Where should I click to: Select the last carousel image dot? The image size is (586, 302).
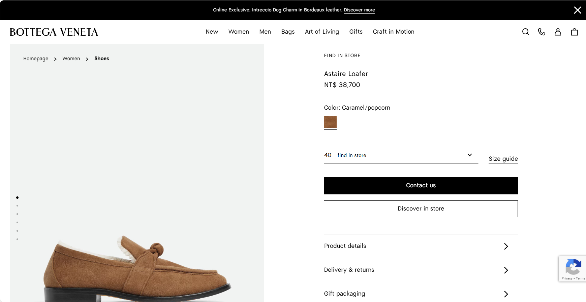pos(17,239)
